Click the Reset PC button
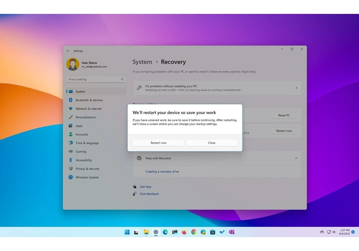This screenshot has width=359, height=251. (284, 115)
